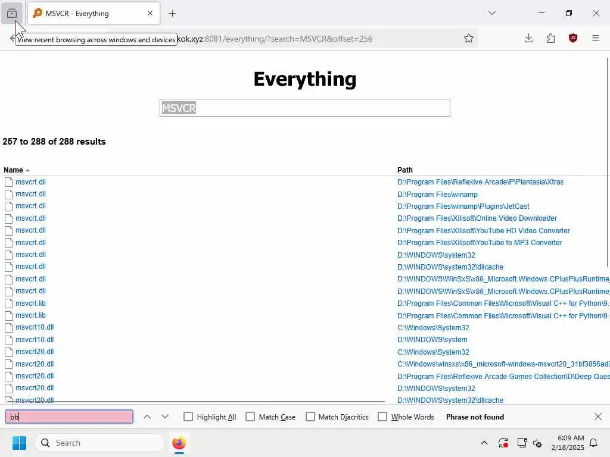
Task: Close the MSVCR - Everything tab
Action: 150,13
